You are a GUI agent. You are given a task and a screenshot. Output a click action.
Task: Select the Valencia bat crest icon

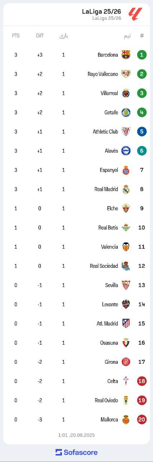click(126, 247)
